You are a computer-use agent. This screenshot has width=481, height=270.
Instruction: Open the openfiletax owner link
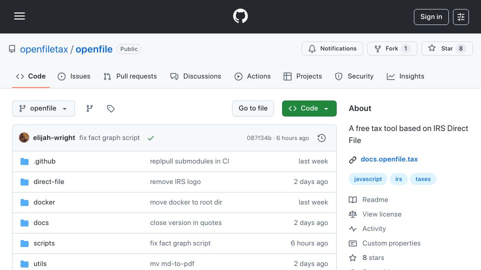click(x=44, y=49)
